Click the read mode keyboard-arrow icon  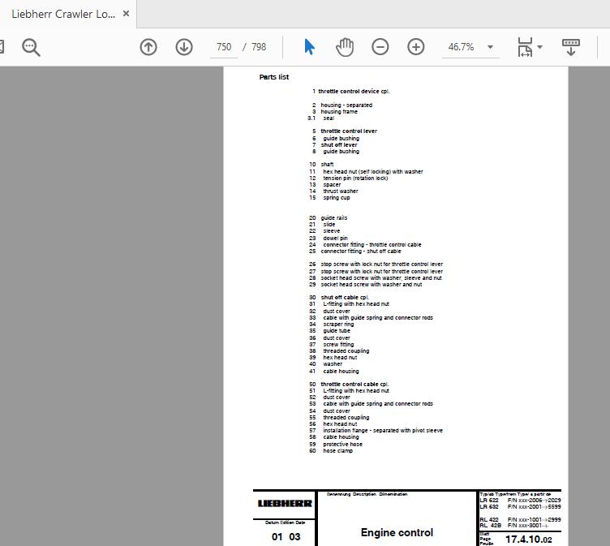tap(571, 47)
